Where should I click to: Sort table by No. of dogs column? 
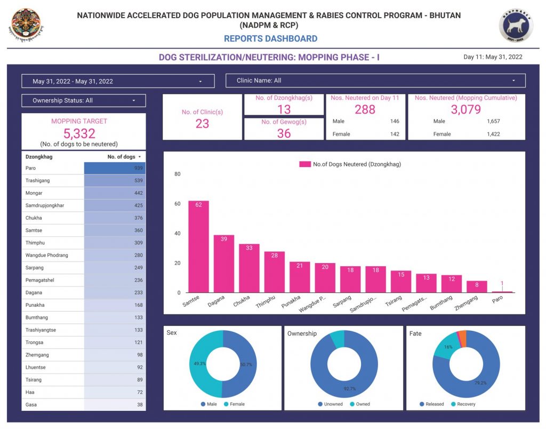pos(125,157)
